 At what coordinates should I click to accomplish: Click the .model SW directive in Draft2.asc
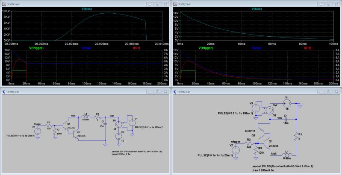283,166
